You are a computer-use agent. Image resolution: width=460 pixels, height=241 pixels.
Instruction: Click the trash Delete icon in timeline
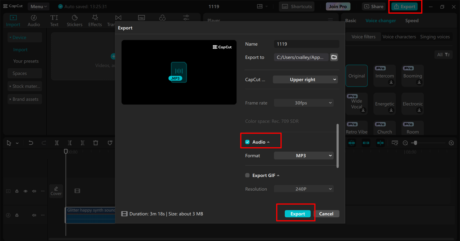point(96,143)
